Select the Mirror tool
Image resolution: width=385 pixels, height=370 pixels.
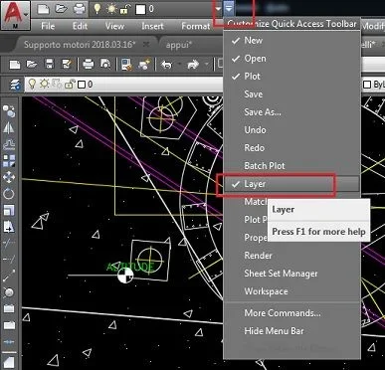[x=9, y=127]
